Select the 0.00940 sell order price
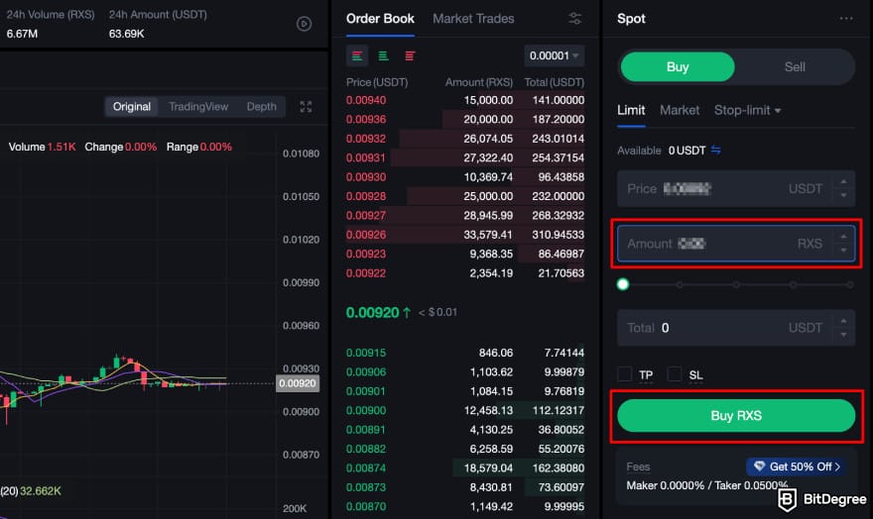 pos(366,100)
